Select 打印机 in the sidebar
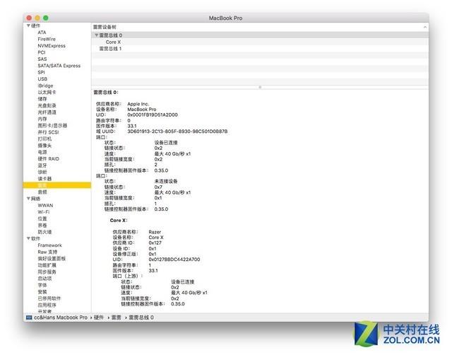This screenshot has width=452, height=355. point(44,139)
